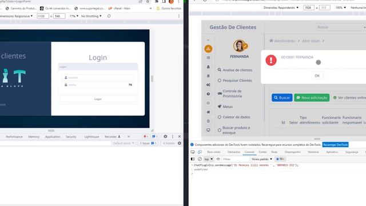Open Coletor de dados menu item

(234, 117)
